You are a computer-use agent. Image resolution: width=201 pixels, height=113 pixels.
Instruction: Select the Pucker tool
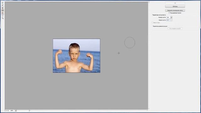pyautogui.click(x=3, y=8)
